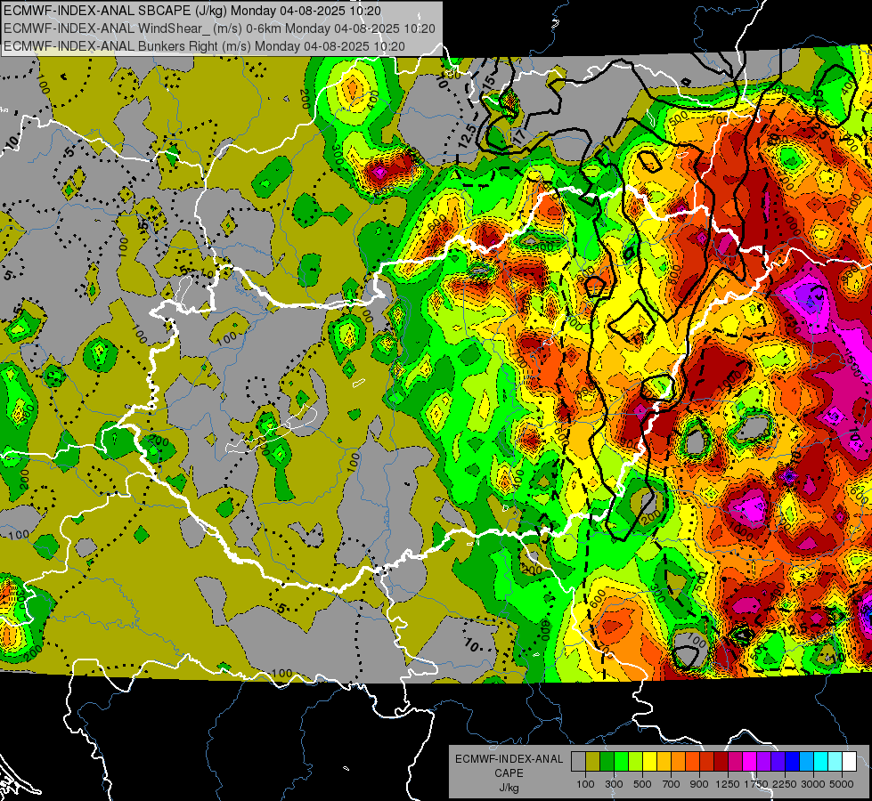Click the 300 value under the legend bar
This screenshot has width=872, height=801.
[x=614, y=784]
